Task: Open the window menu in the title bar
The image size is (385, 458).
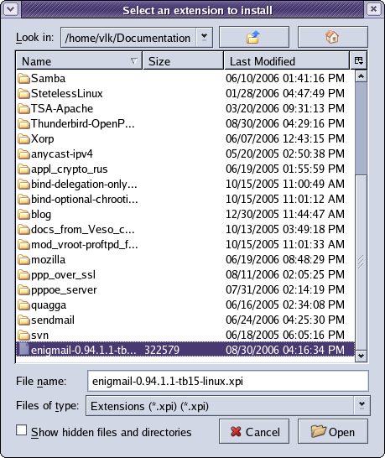Action: click(11, 9)
